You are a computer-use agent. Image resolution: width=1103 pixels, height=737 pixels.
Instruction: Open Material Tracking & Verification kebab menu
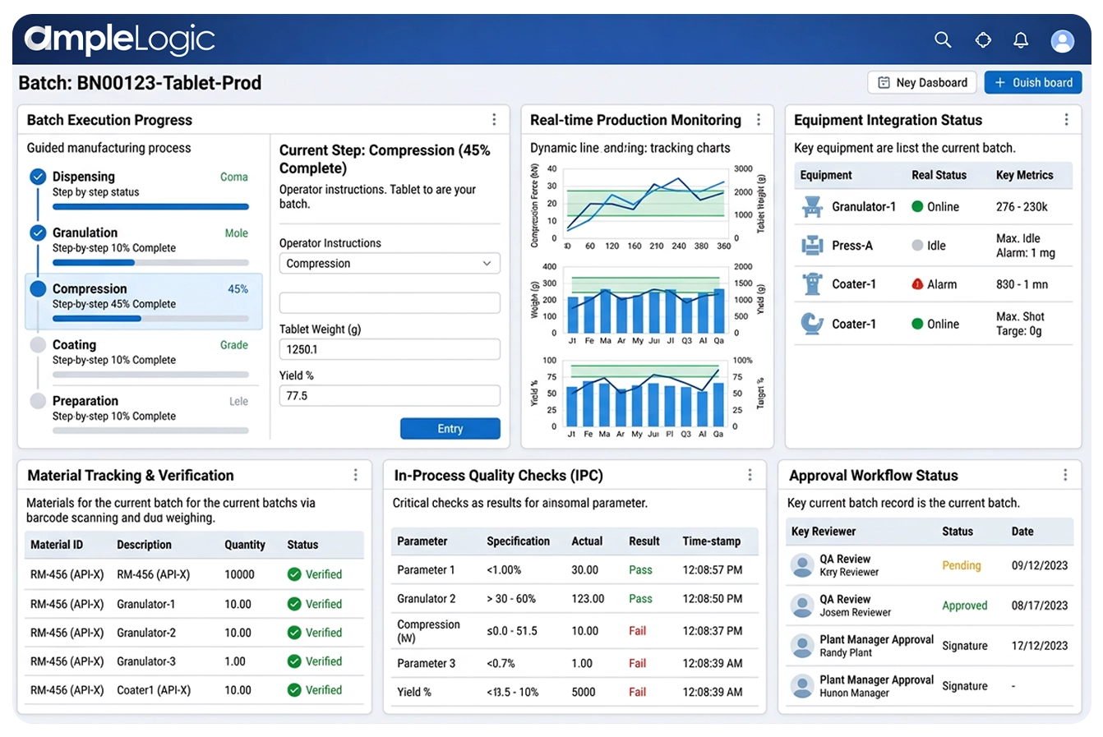355,475
